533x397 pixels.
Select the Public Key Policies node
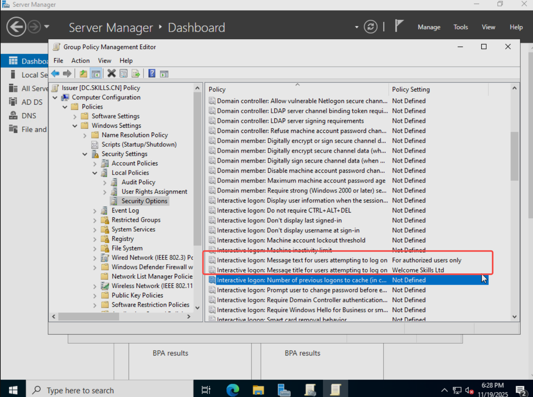[x=137, y=295]
